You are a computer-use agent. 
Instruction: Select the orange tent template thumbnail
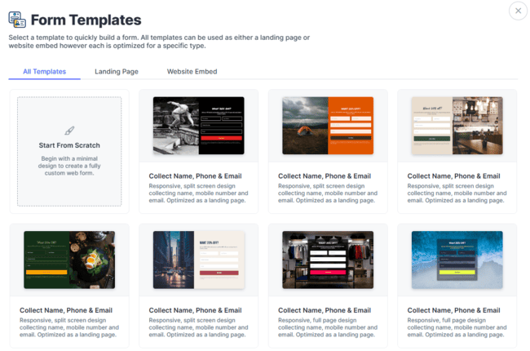(x=328, y=126)
